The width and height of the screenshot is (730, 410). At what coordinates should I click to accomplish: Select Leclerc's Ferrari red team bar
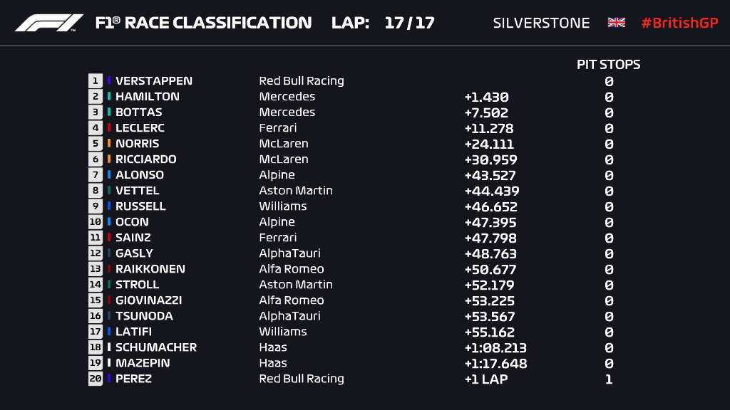(108, 127)
